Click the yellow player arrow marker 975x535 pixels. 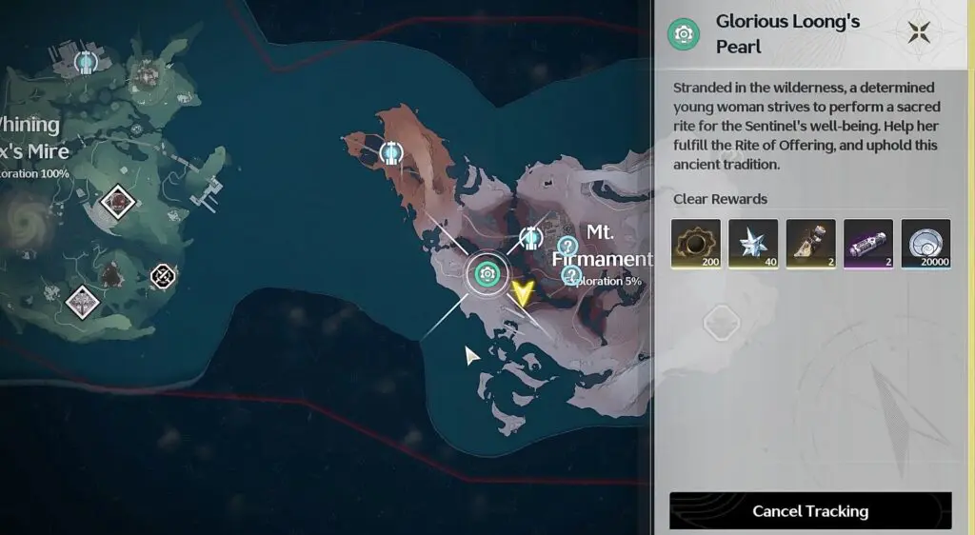pos(523,292)
